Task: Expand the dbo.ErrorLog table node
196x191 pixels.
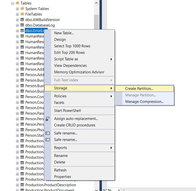Action: [17, 31]
